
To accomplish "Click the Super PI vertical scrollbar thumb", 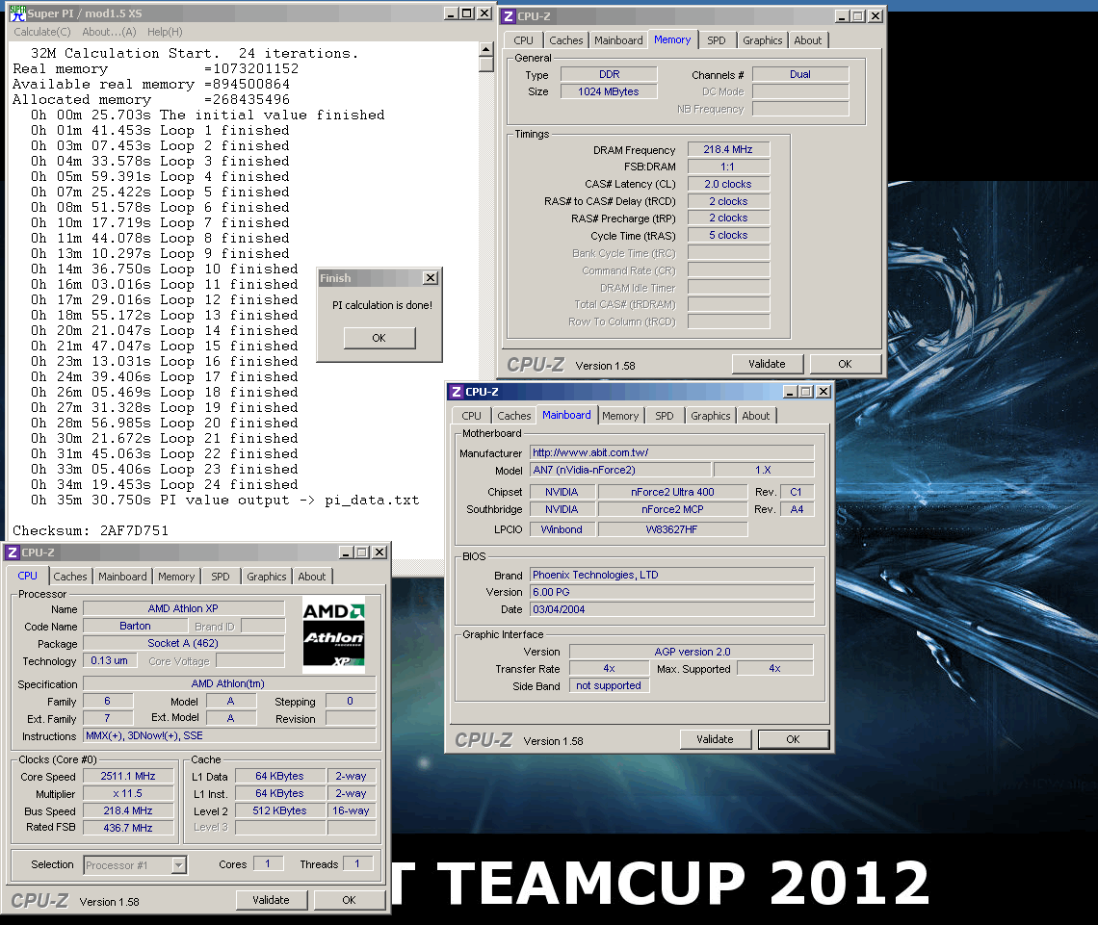I will pyautogui.click(x=486, y=64).
